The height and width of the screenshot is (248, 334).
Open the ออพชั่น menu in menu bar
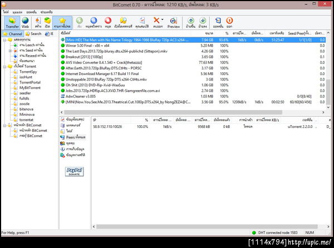coord(32,12)
